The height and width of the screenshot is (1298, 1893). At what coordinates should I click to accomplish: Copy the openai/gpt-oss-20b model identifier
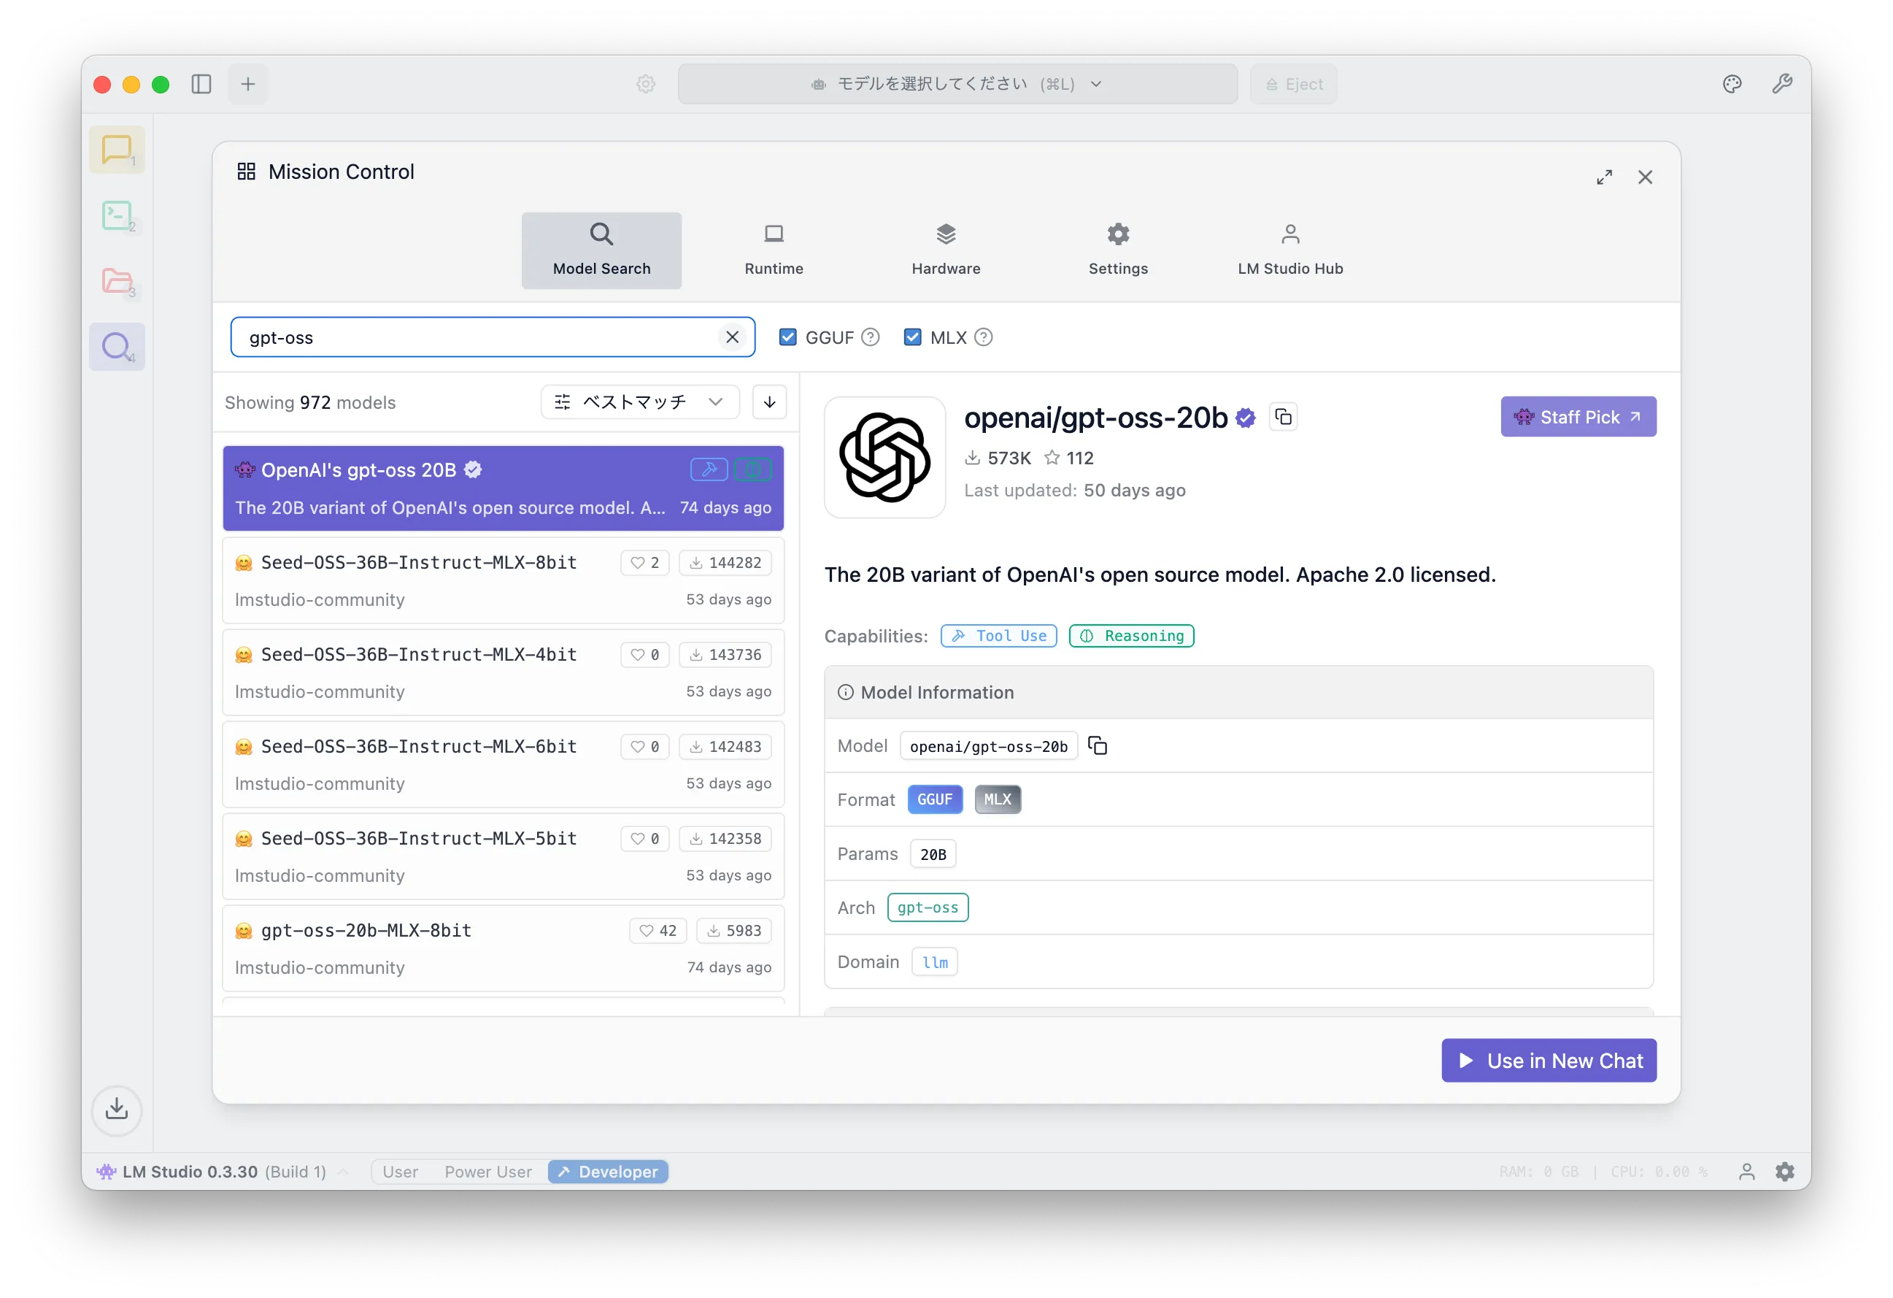point(1097,745)
